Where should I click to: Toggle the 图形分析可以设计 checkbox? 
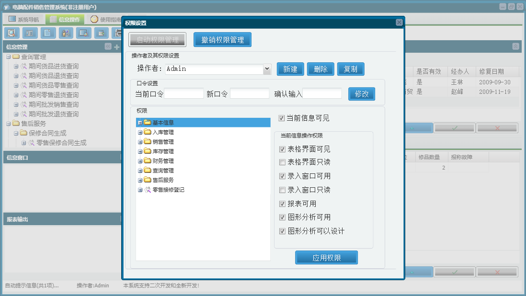[282, 231]
